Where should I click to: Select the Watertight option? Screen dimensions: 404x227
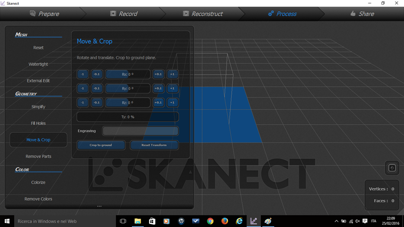[x=38, y=64]
